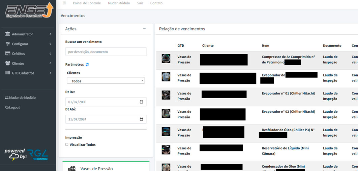Open the Clientes dropdown showing Todos

click(106, 81)
